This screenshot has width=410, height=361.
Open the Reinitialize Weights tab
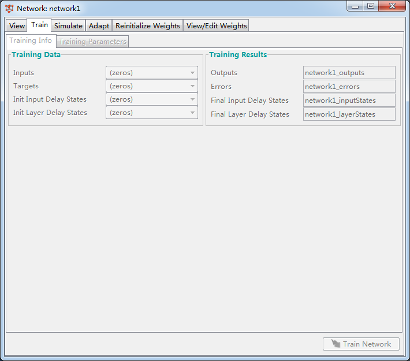click(x=148, y=25)
